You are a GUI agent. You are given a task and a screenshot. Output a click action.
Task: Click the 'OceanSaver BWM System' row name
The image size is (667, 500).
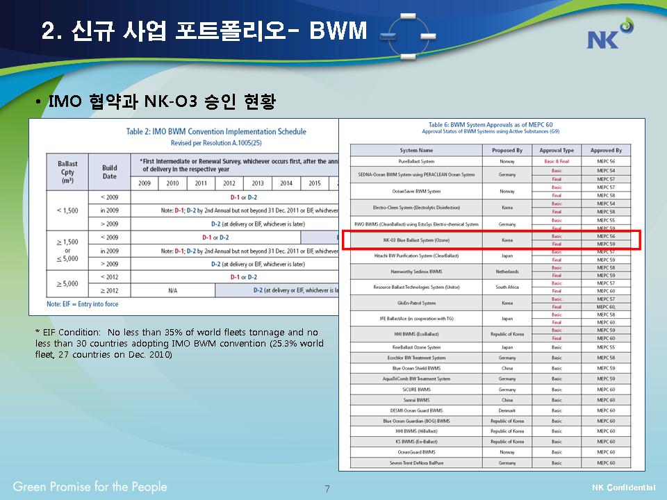416,192
